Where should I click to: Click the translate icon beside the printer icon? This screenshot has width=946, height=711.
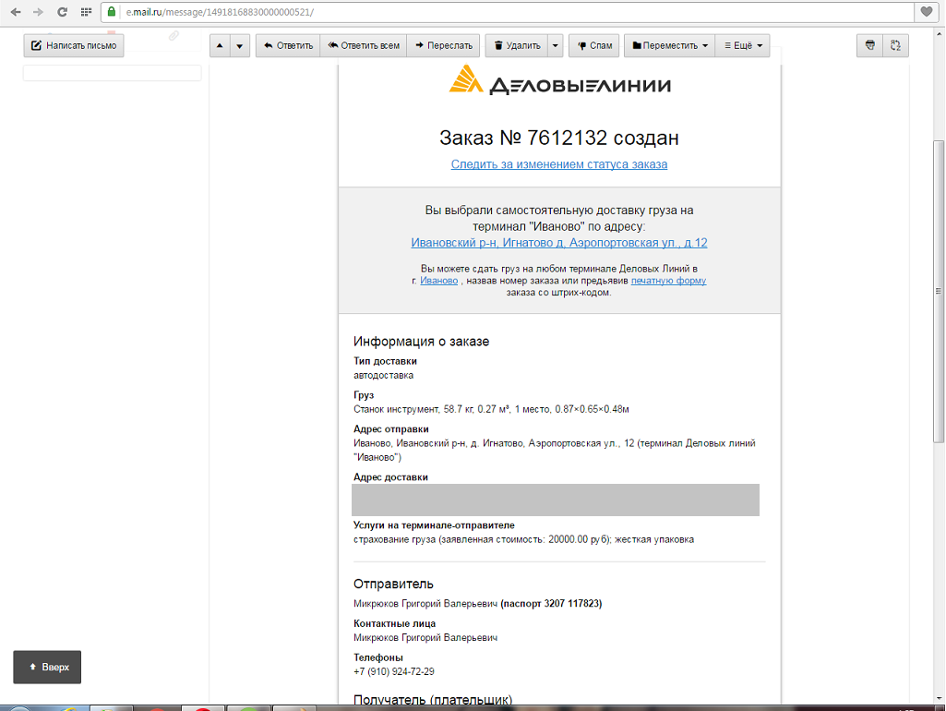[x=895, y=45]
